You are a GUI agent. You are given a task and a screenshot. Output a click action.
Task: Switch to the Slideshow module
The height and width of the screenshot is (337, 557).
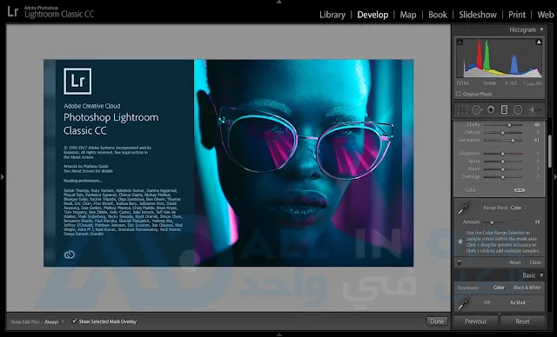pyautogui.click(x=478, y=15)
